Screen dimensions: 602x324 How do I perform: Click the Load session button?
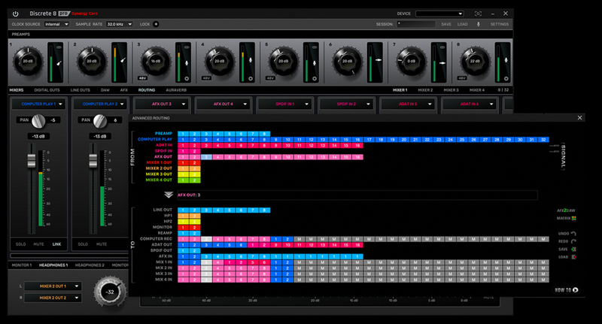click(463, 24)
